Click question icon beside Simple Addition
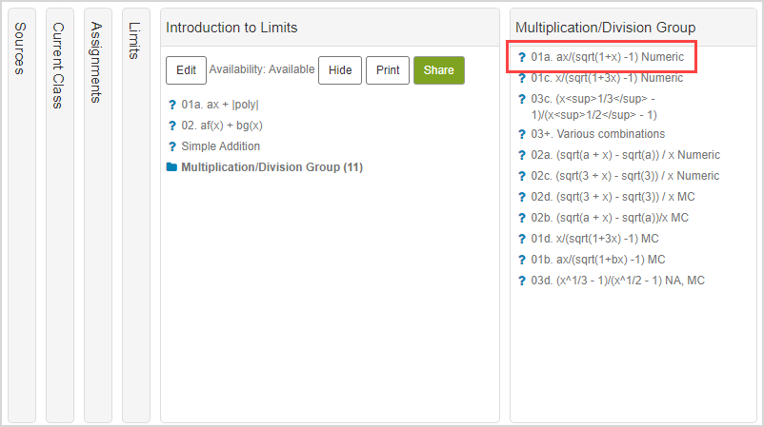Viewport: 764px width, 427px height. coord(171,146)
